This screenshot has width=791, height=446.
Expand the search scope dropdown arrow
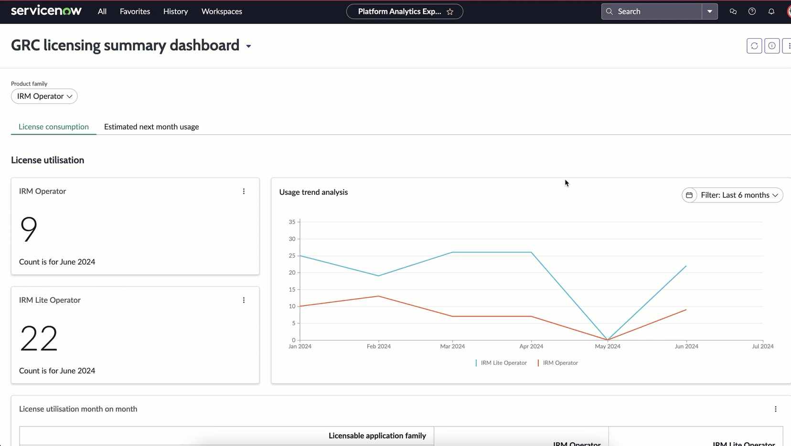click(710, 11)
